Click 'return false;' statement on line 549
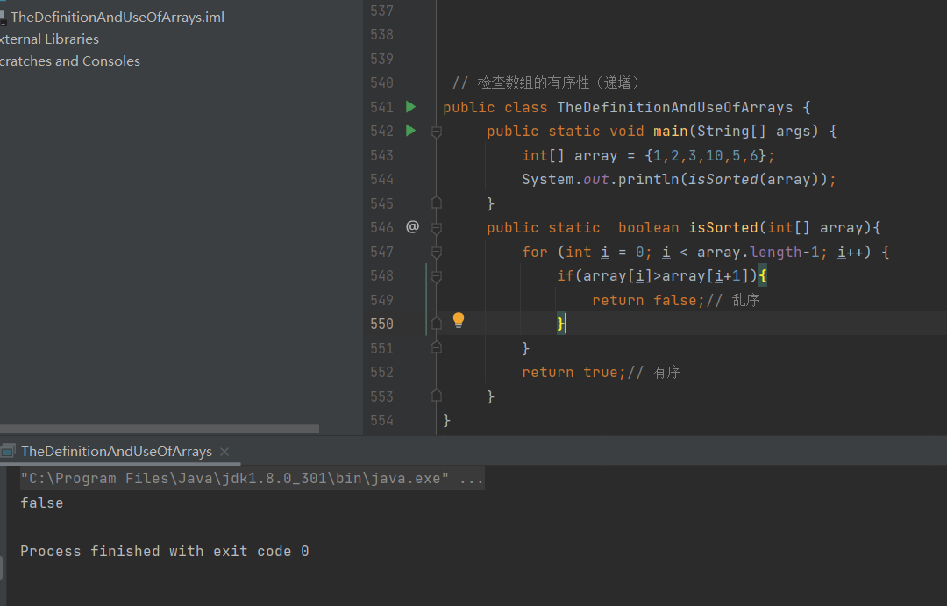The image size is (947, 606). 648,300
